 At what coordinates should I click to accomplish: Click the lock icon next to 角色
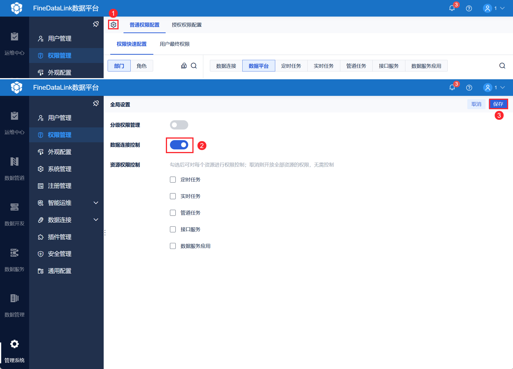point(184,66)
